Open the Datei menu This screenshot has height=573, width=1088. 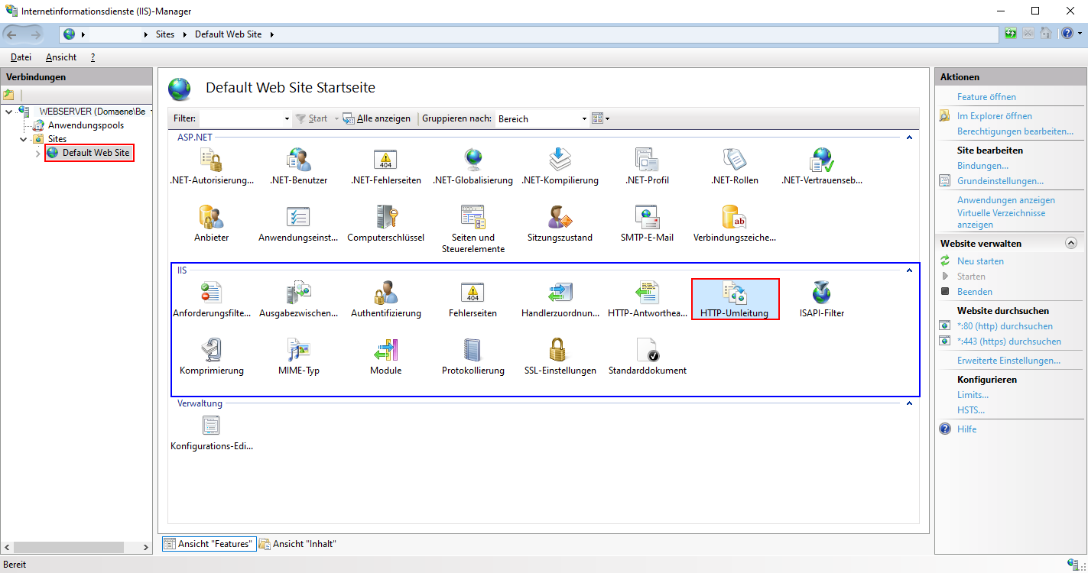point(21,57)
